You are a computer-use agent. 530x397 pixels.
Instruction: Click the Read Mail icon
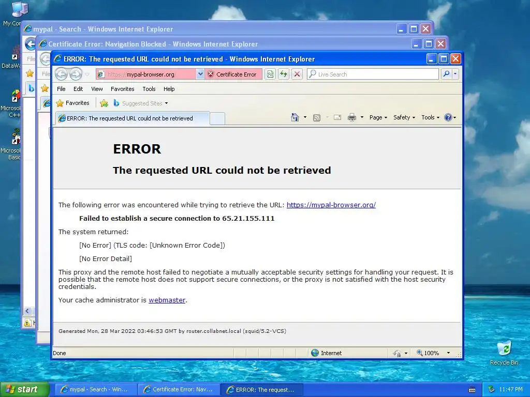(337, 117)
